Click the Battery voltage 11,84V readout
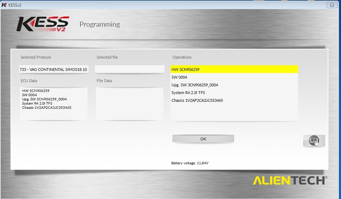Image resolution: width=341 pixels, height=199 pixels. tap(189, 163)
